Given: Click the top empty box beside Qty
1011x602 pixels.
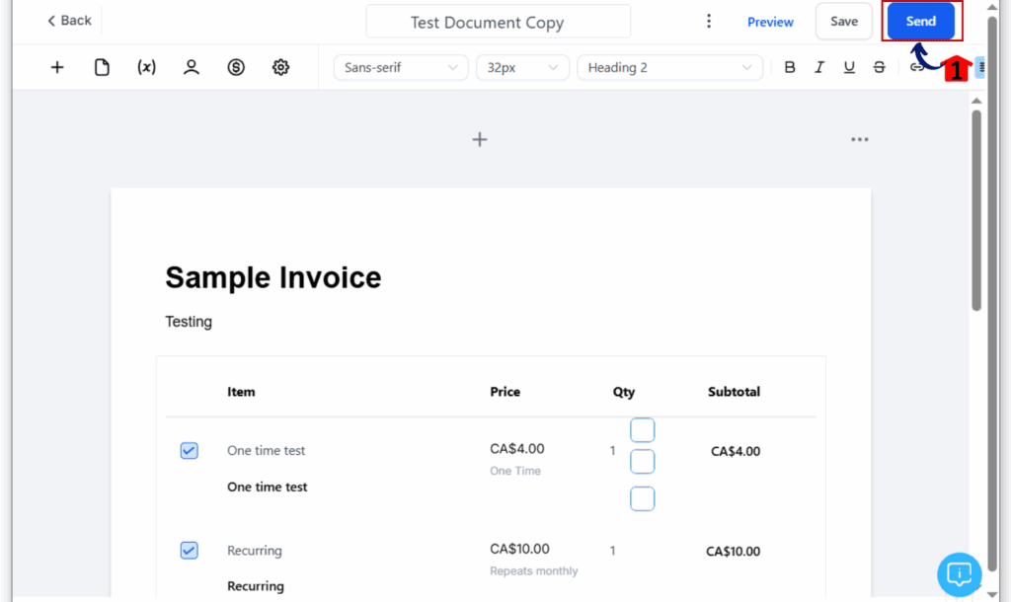Looking at the screenshot, I should [642, 430].
